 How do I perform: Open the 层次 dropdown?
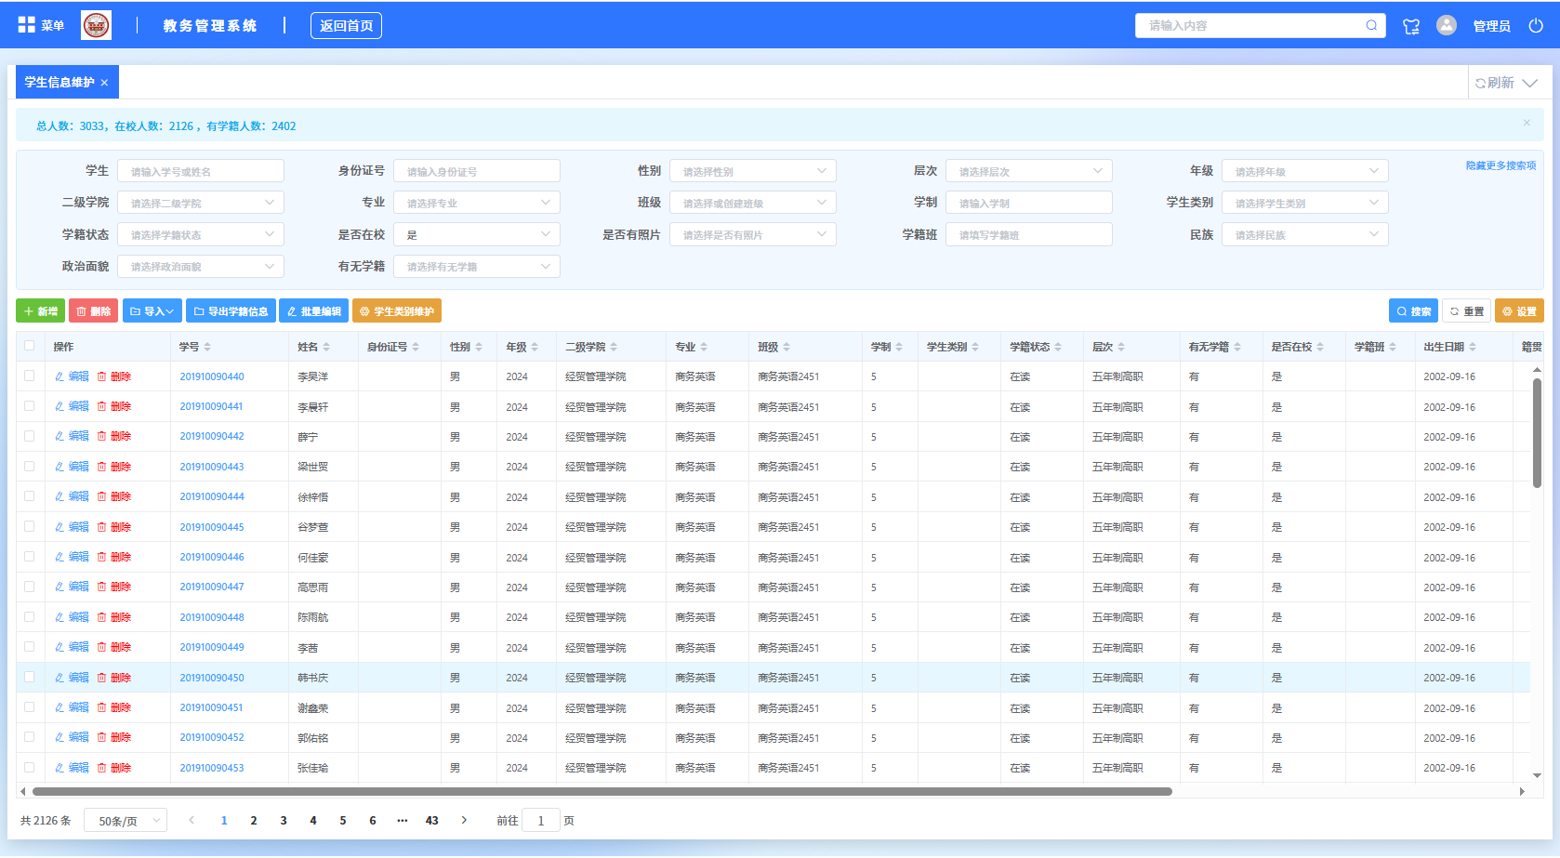point(1028,171)
